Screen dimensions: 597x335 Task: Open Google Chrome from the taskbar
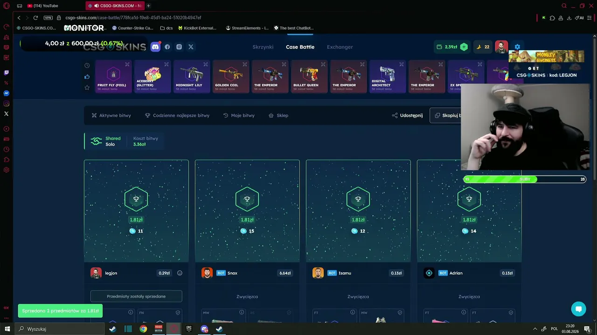pos(143,329)
